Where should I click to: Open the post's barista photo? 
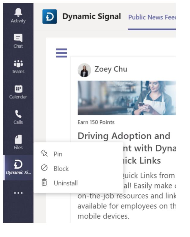click(x=127, y=98)
